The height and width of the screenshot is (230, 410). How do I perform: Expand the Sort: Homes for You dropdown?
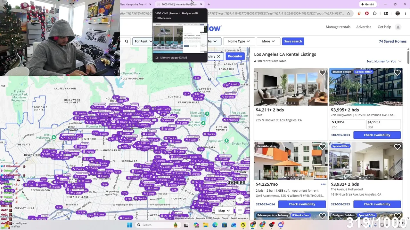pyautogui.click(x=384, y=61)
